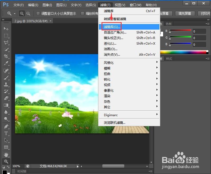
Task: Select the Blur tool
Action: [x=6, y=112]
